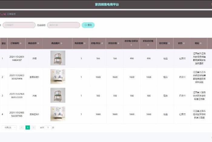Open the 订单管理 breadcrumb tab
The width and height of the screenshot is (212, 142).
click(x=11, y=14)
